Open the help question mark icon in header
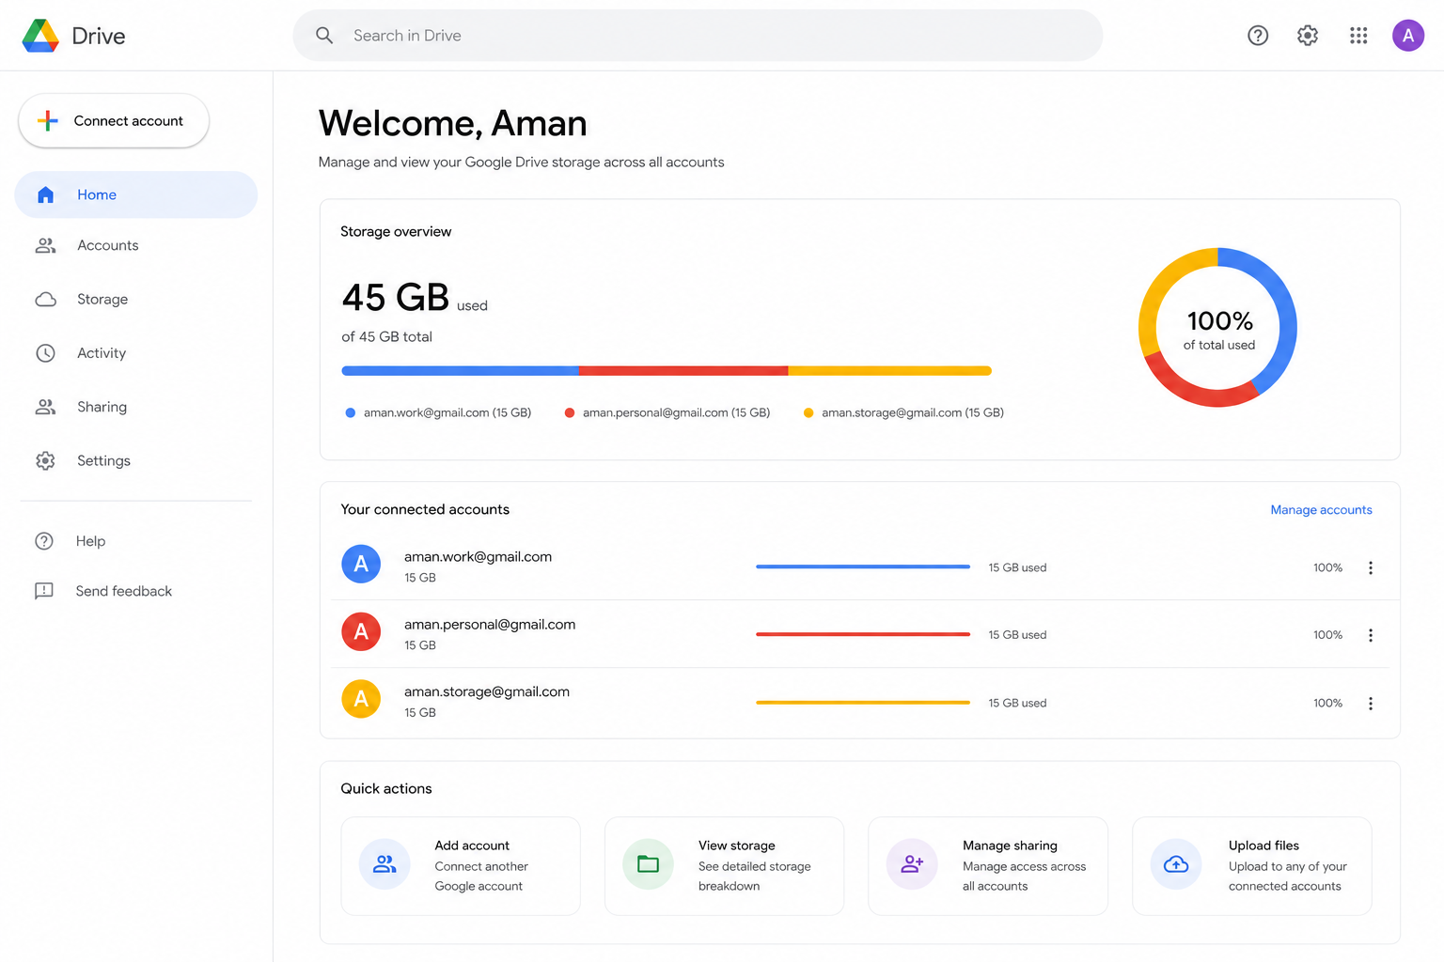The height and width of the screenshot is (962, 1444). coord(1258,36)
